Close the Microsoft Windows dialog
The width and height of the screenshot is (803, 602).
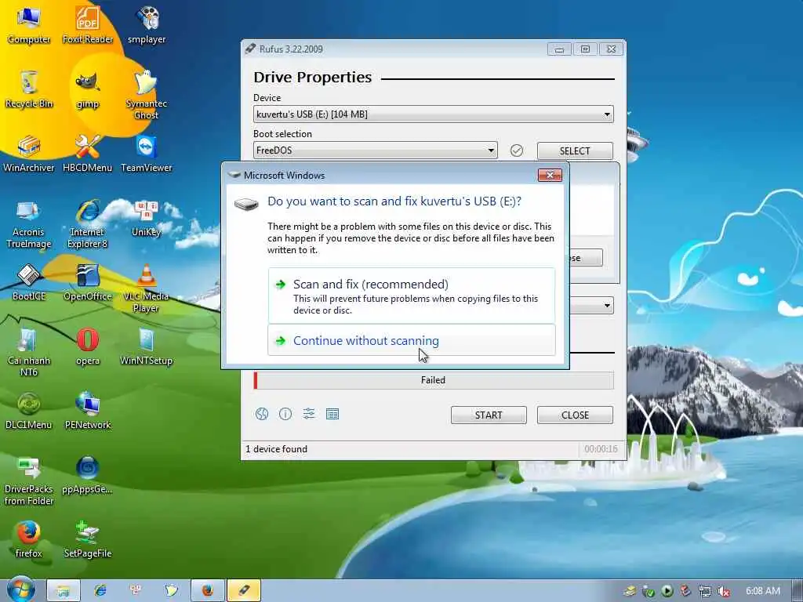click(x=550, y=175)
